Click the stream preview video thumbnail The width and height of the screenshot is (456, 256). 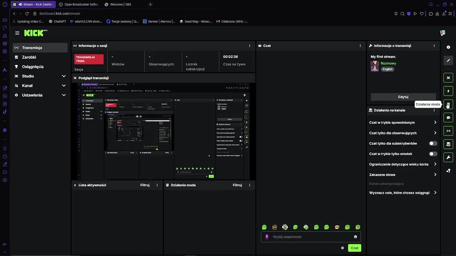point(163,131)
